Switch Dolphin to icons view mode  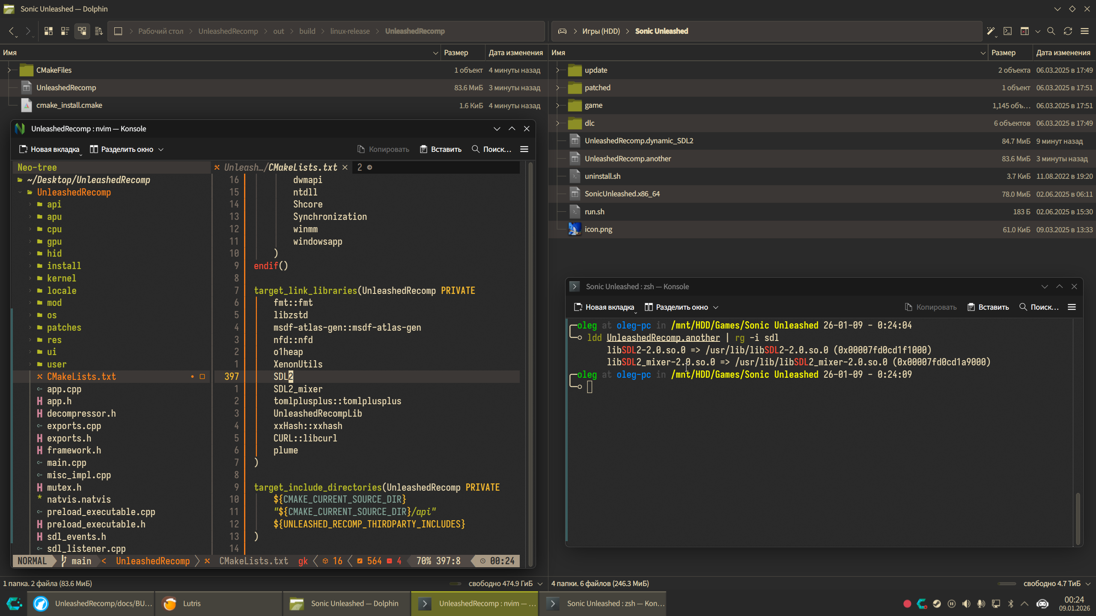48,31
